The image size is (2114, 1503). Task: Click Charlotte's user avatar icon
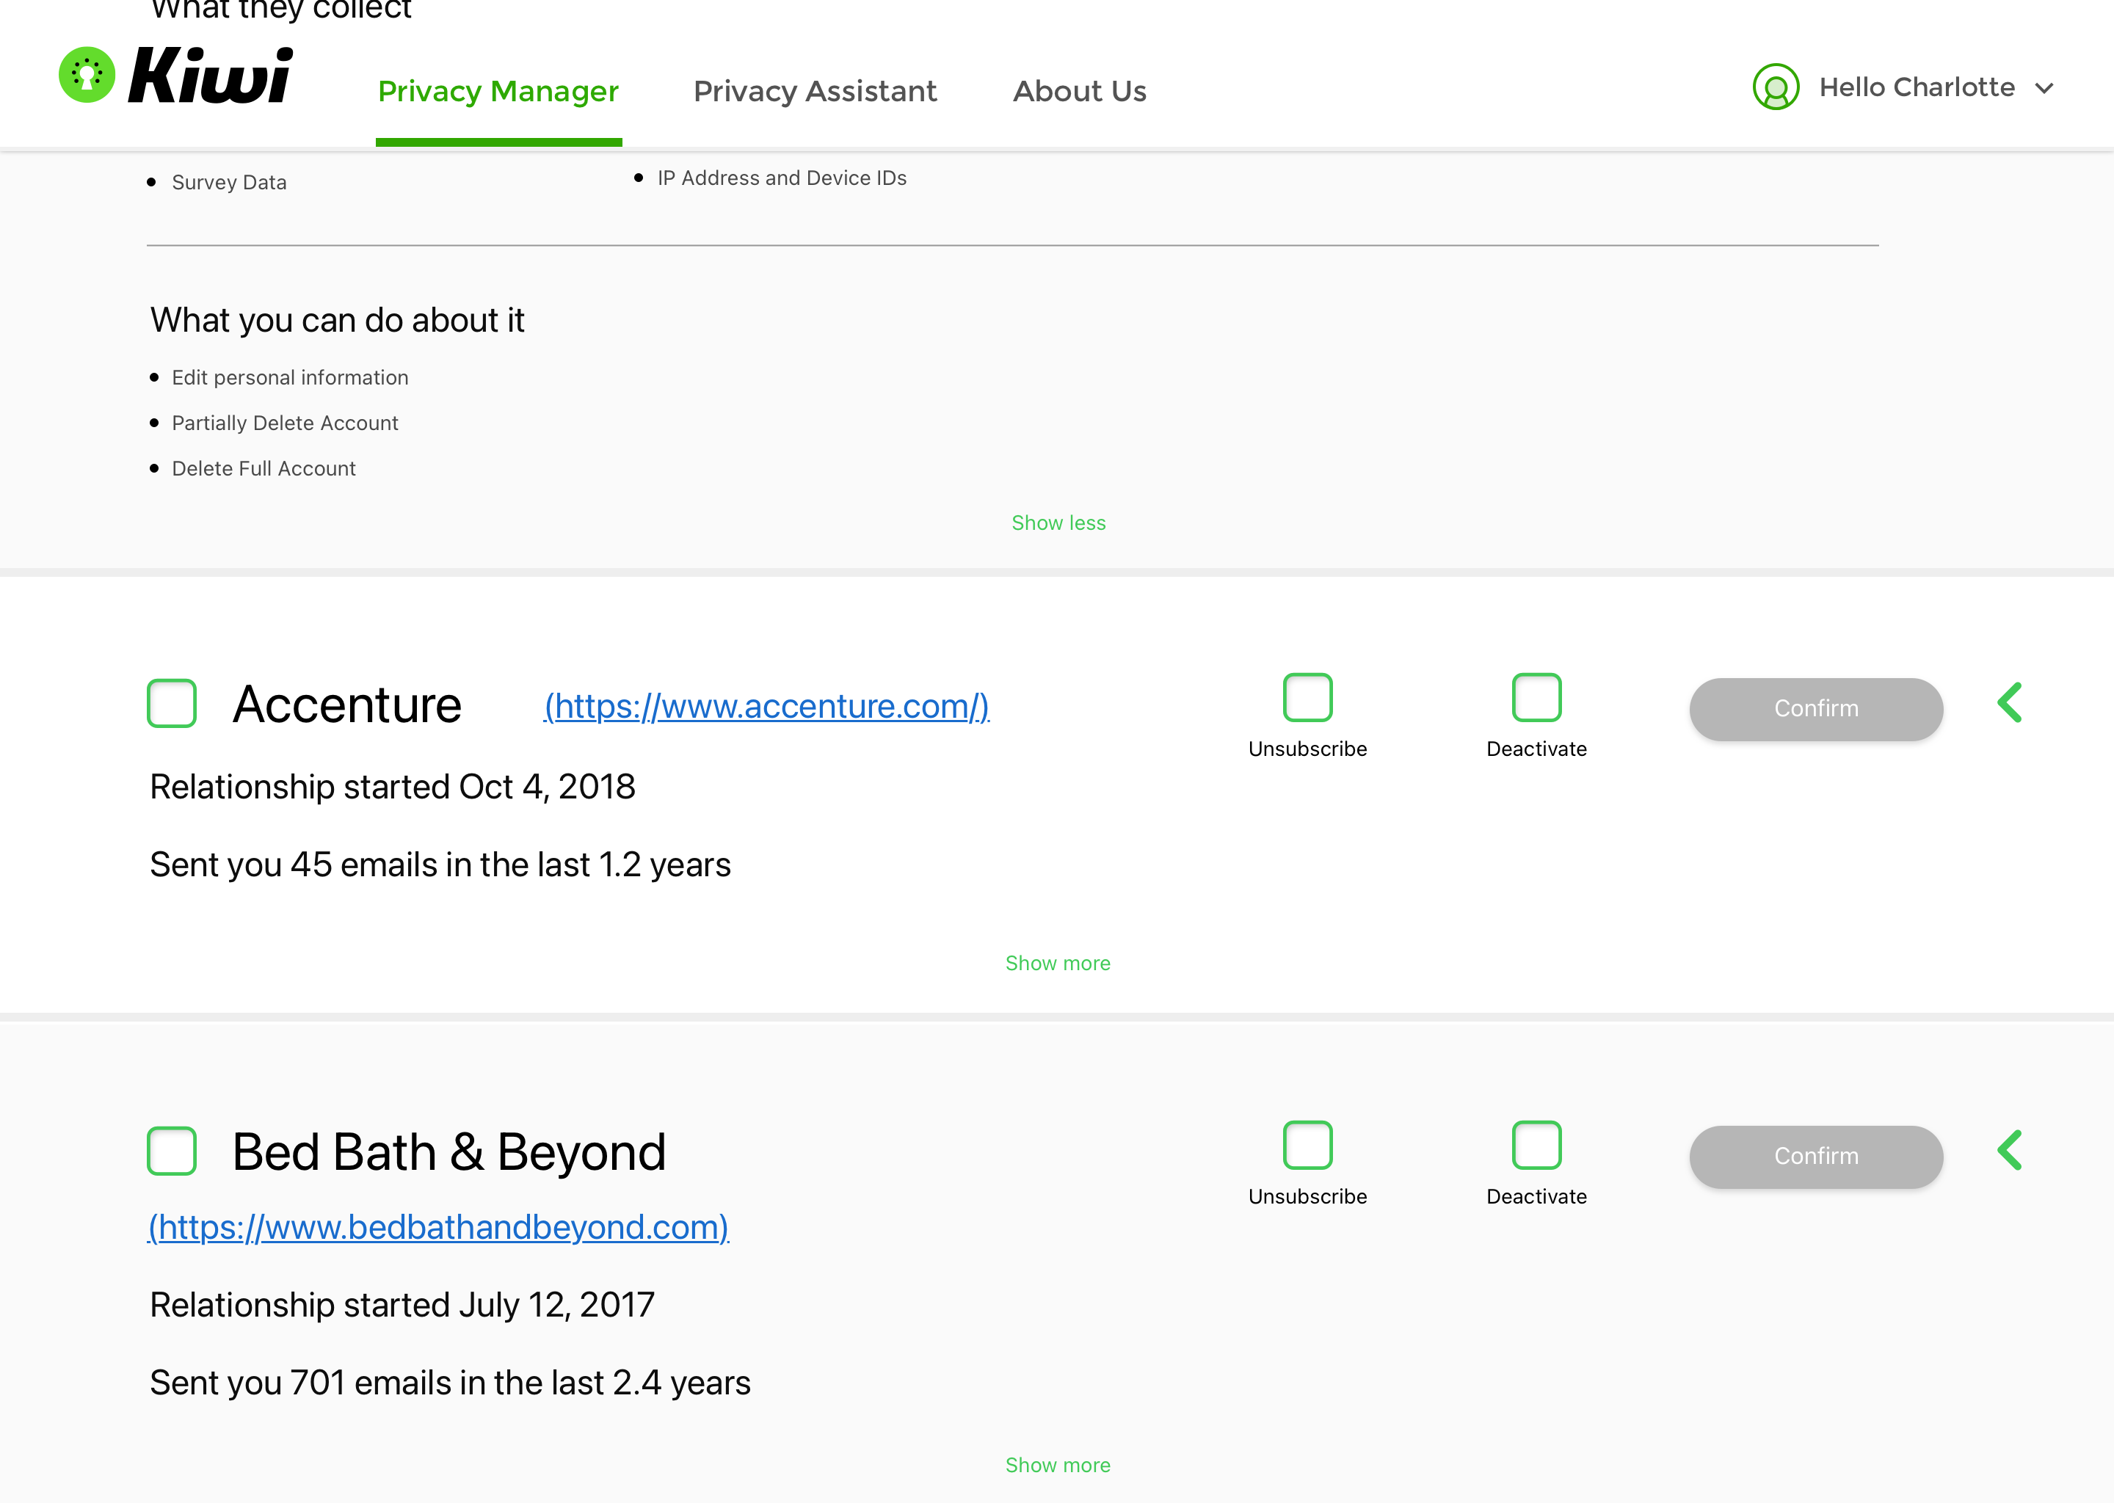(1775, 87)
